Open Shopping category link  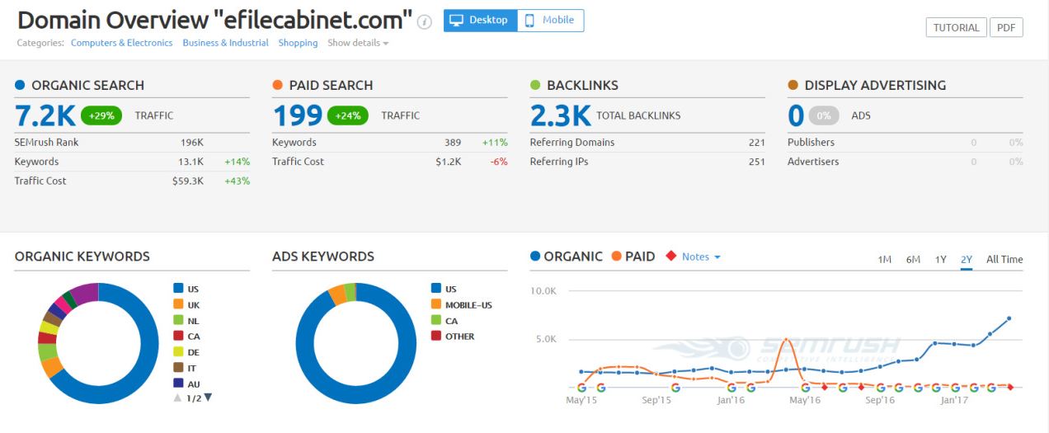pos(298,43)
